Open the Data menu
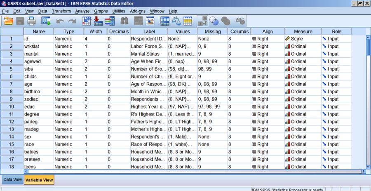The image size is (371, 191). [x=42, y=11]
